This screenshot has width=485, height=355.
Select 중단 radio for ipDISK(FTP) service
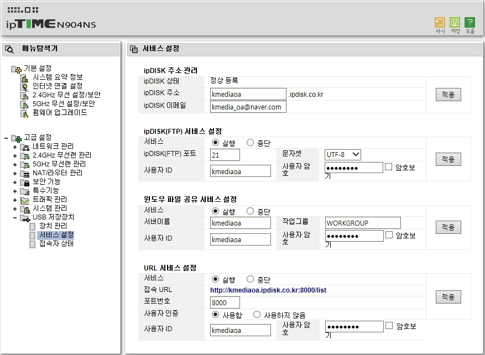pyautogui.click(x=250, y=143)
